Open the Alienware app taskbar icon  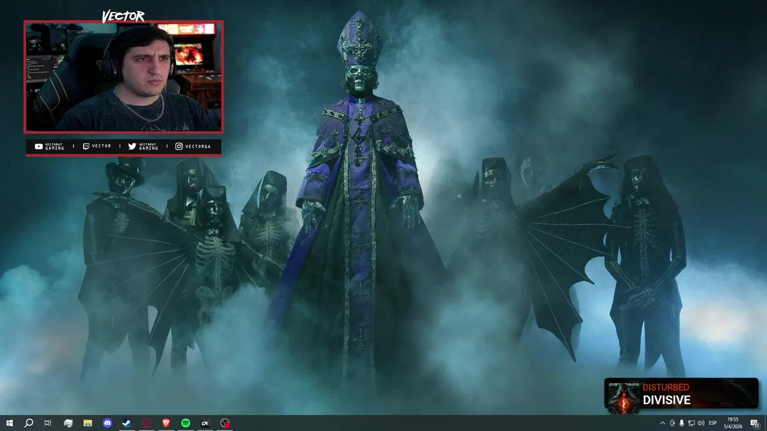coord(205,423)
